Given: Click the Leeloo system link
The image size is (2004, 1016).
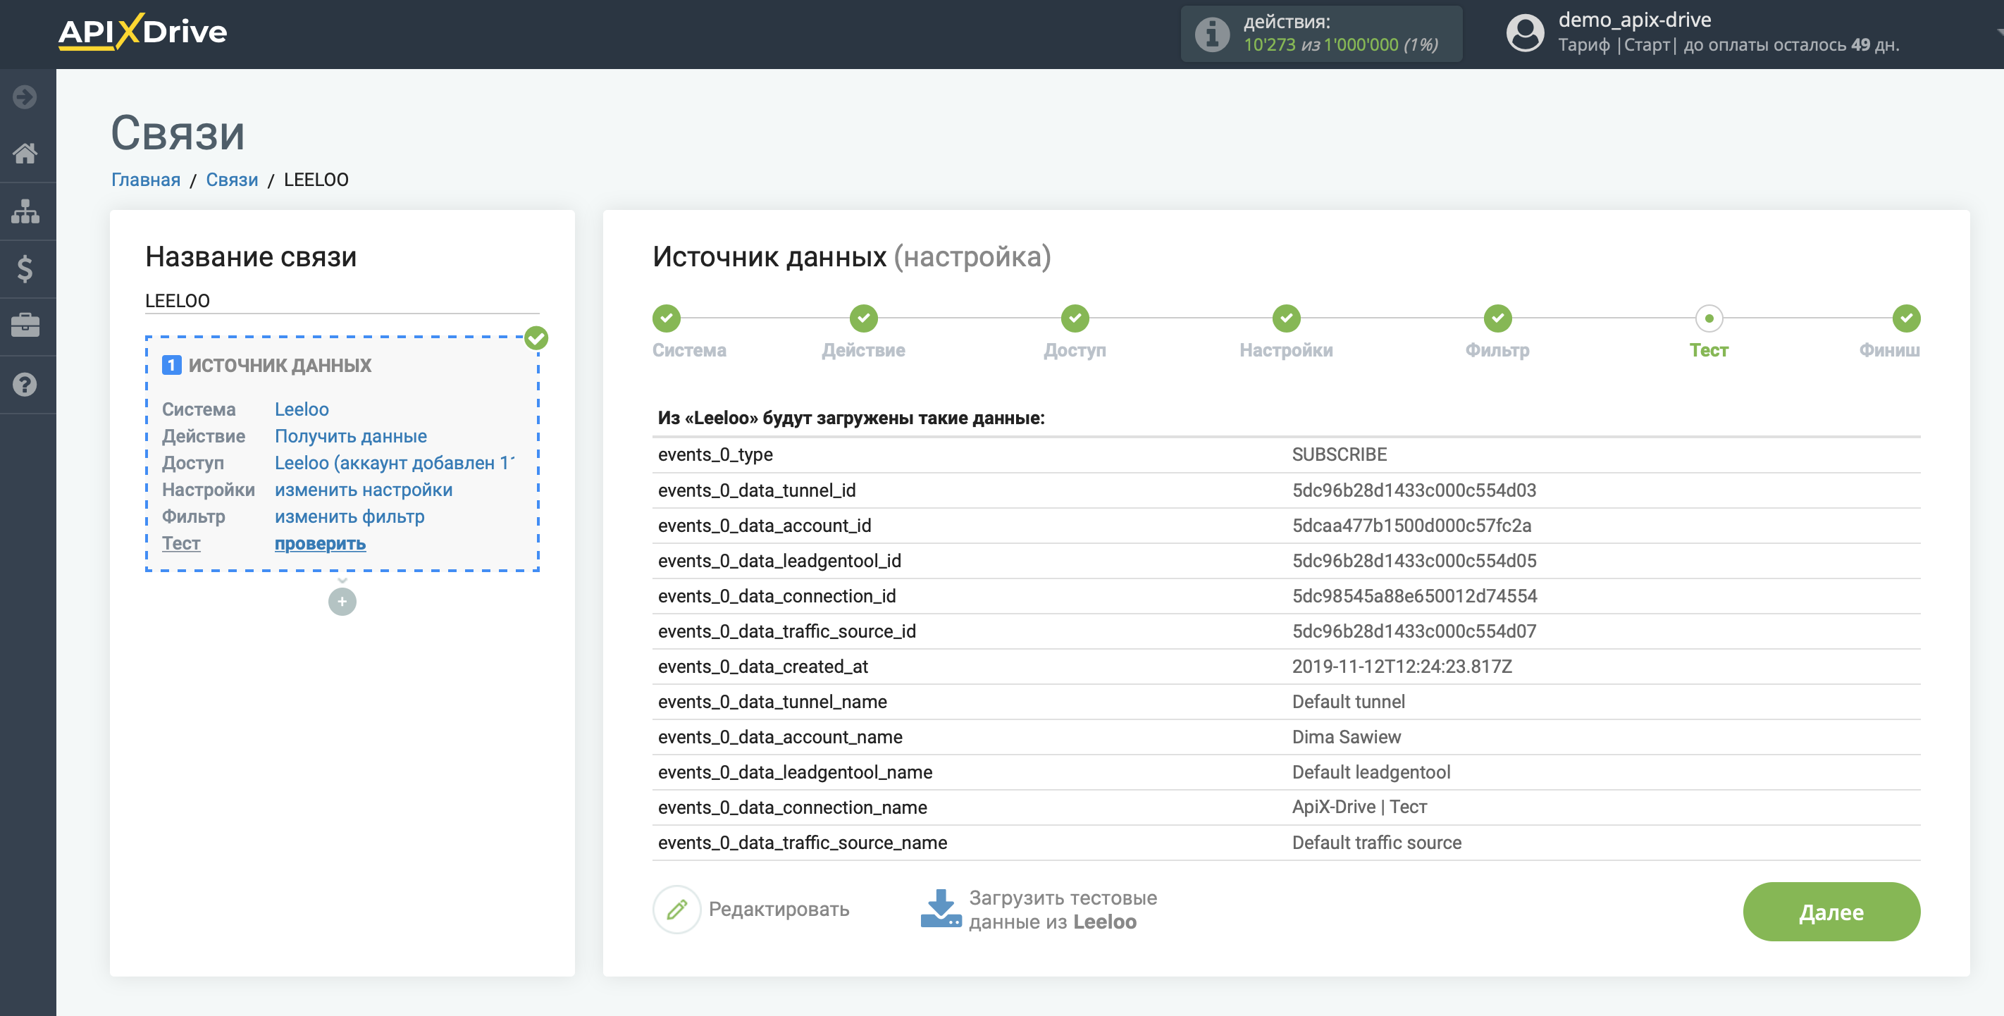Looking at the screenshot, I should pyautogui.click(x=302, y=409).
